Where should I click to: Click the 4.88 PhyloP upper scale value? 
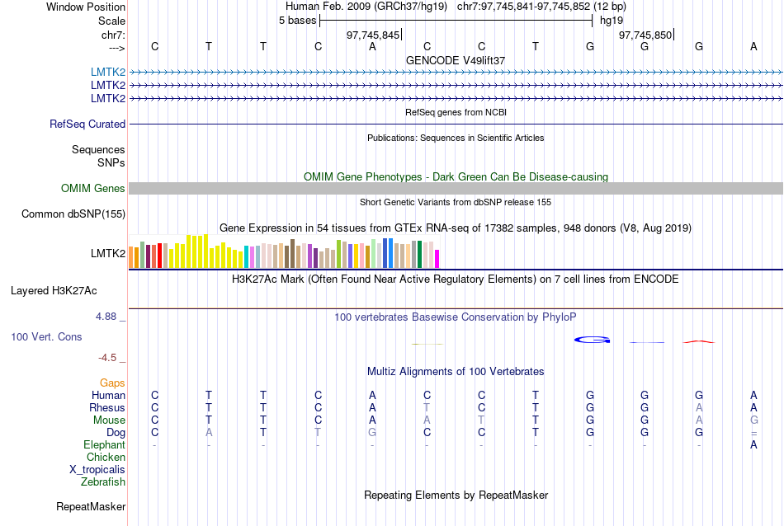[106, 317]
